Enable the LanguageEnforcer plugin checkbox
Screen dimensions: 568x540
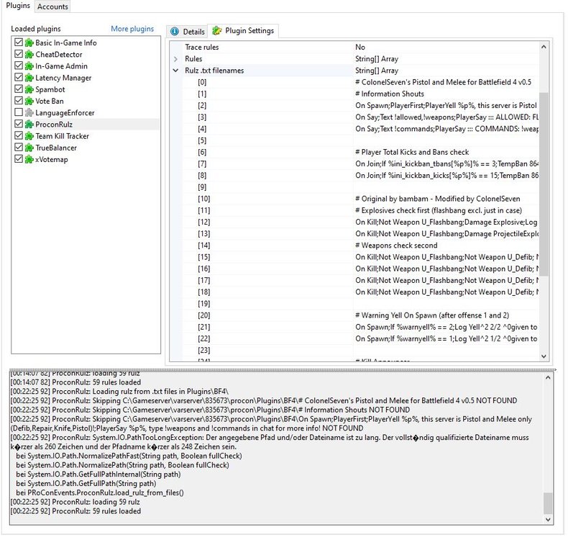tap(19, 113)
